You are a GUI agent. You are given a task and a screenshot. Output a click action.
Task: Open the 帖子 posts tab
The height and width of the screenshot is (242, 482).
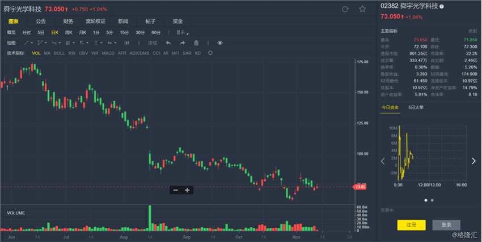(x=150, y=21)
